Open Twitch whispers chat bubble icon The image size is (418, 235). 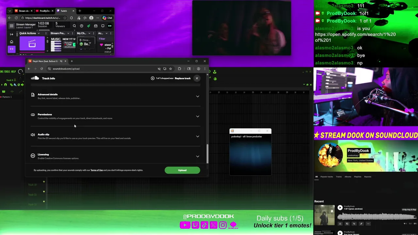coord(103,26)
